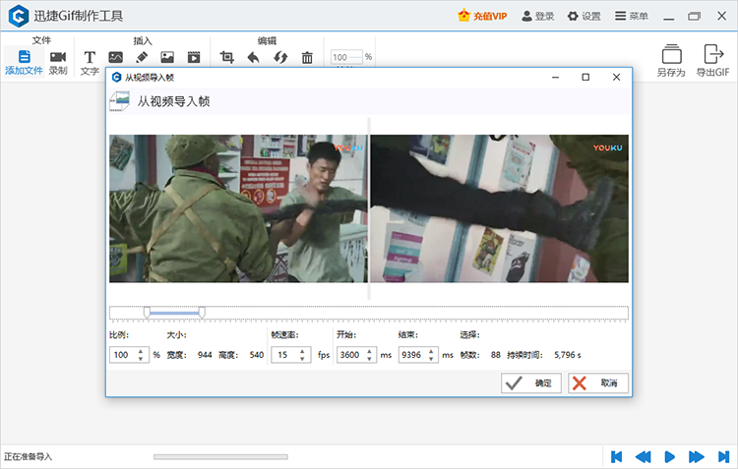Decrease 帧速率 frame rate with down arrow
Viewport: 738px width, 469px height.
[303, 359]
